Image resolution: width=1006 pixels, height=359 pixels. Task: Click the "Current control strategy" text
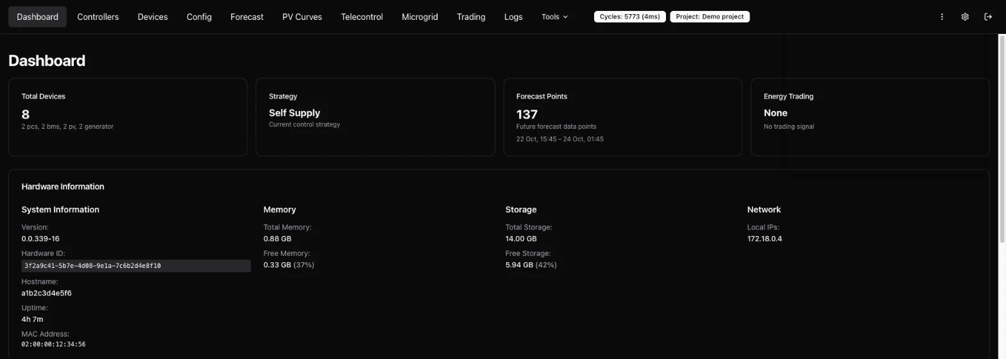(x=304, y=124)
